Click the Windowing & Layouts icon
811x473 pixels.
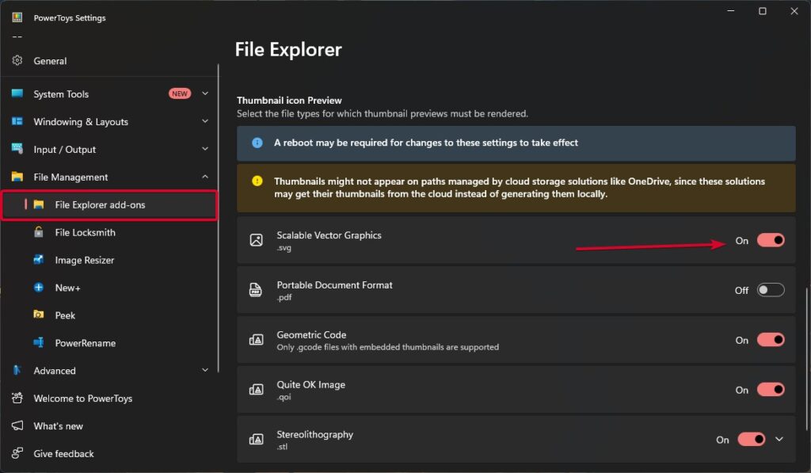17,121
